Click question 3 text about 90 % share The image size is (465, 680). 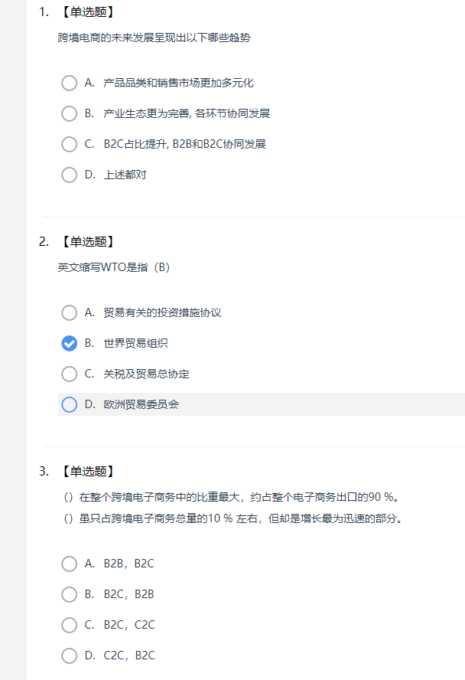click(232, 497)
